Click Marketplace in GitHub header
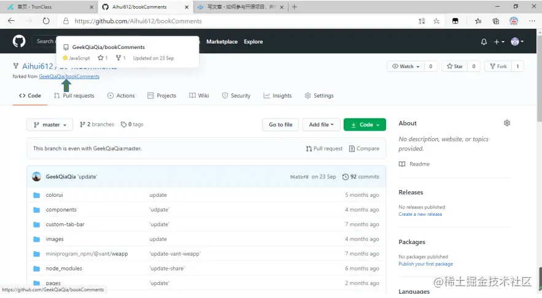 222,42
